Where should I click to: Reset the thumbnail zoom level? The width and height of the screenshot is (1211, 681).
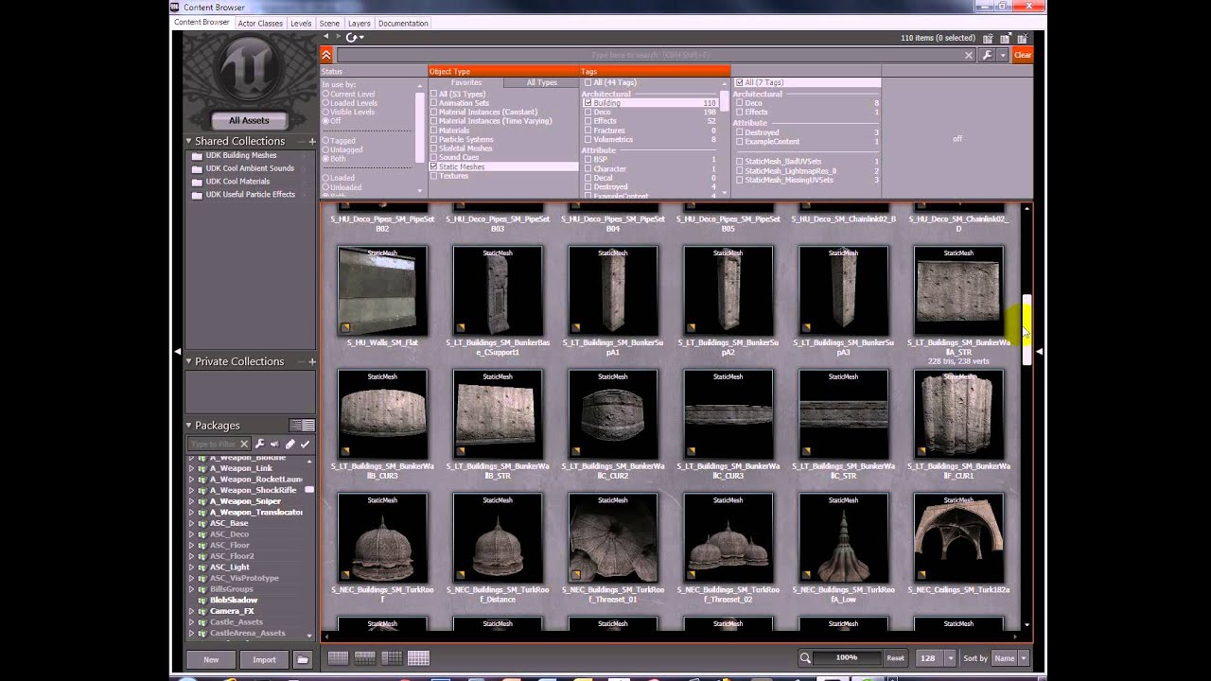pyautogui.click(x=895, y=658)
